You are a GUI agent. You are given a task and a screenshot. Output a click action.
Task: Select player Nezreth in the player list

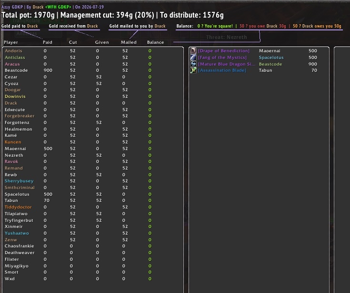point(14,155)
